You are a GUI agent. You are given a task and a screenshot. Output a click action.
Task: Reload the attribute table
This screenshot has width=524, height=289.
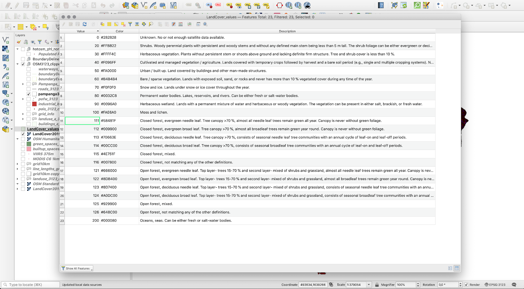(84, 24)
